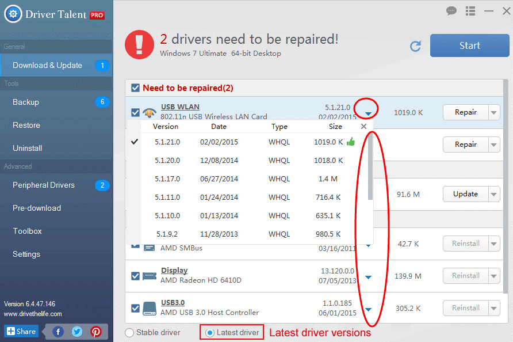This screenshot has height=342, width=513.
Task: Uncheck the Need to be repaired checkbox
Action: pyautogui.click(x=135, y=88)
